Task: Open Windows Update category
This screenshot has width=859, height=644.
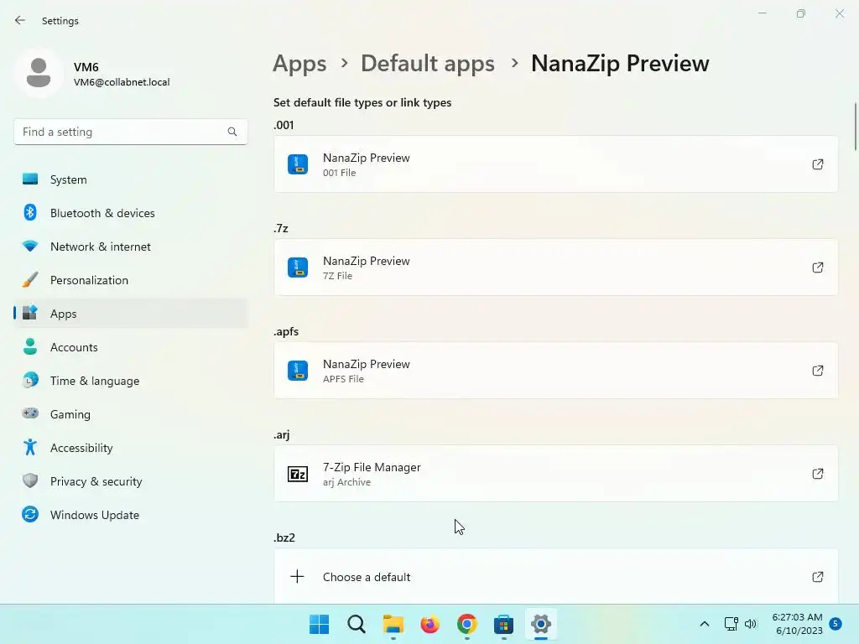Action: (130, 515)
